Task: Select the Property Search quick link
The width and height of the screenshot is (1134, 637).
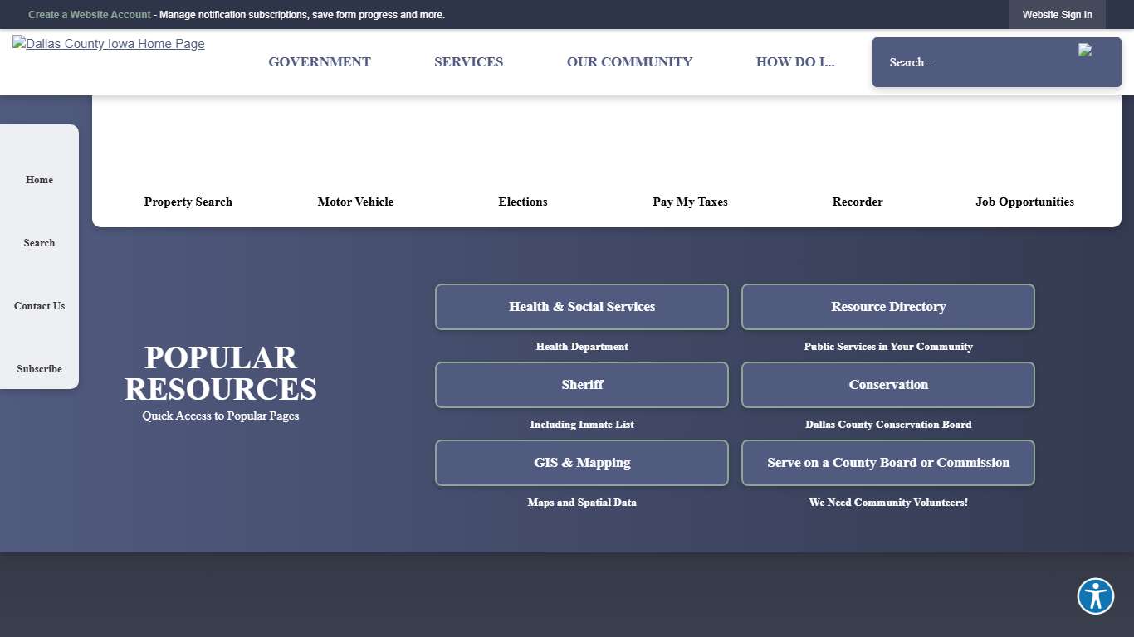Action: tap(188, 202)
